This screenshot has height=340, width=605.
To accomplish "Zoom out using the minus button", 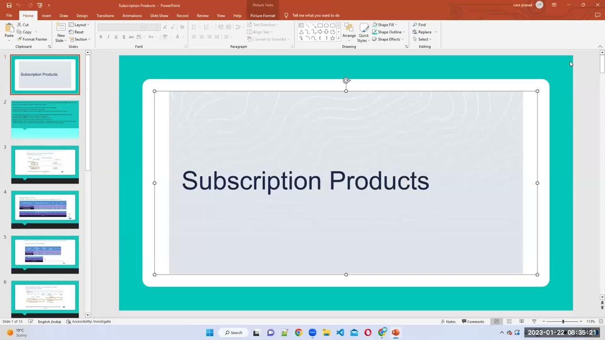I will (x=544, y=322).
